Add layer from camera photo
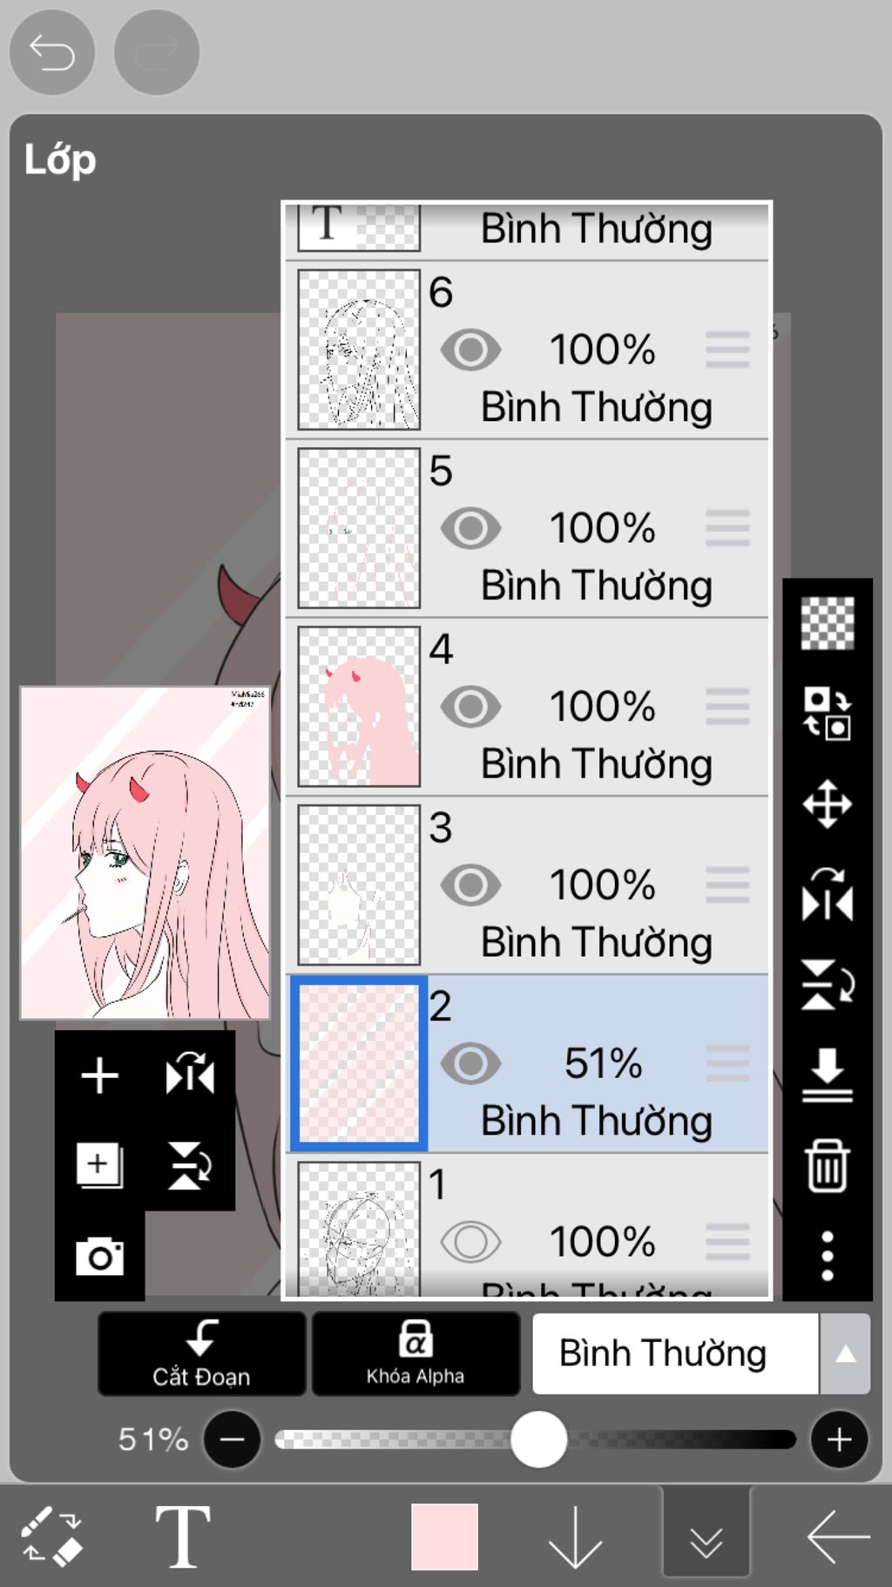 coord(99,1256)
